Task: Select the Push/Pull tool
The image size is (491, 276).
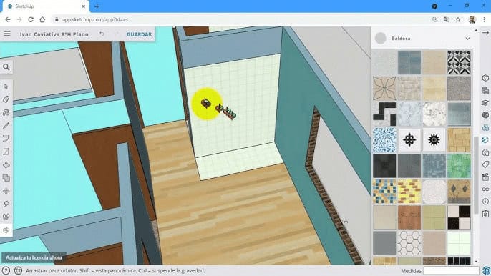Action: [6, 165]
